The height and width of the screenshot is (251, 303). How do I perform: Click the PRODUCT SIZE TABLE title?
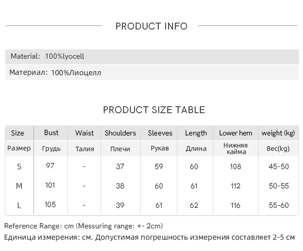[154, 110]
